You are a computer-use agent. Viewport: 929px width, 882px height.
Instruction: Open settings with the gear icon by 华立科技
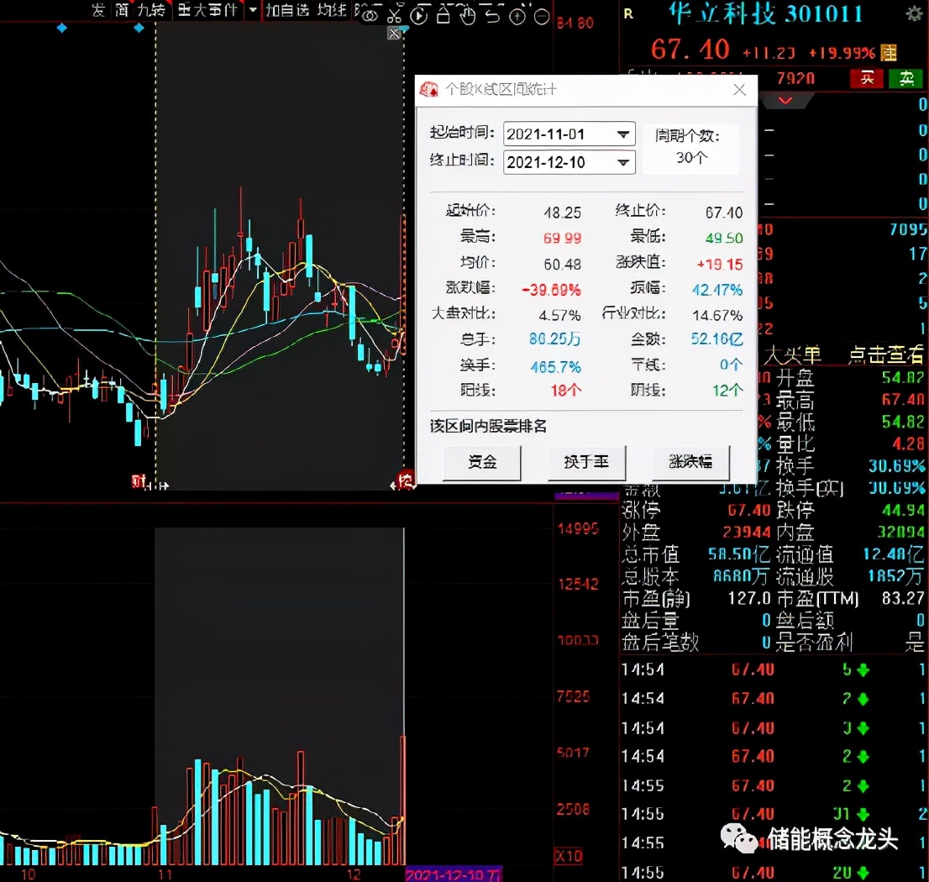pos(914,13)
